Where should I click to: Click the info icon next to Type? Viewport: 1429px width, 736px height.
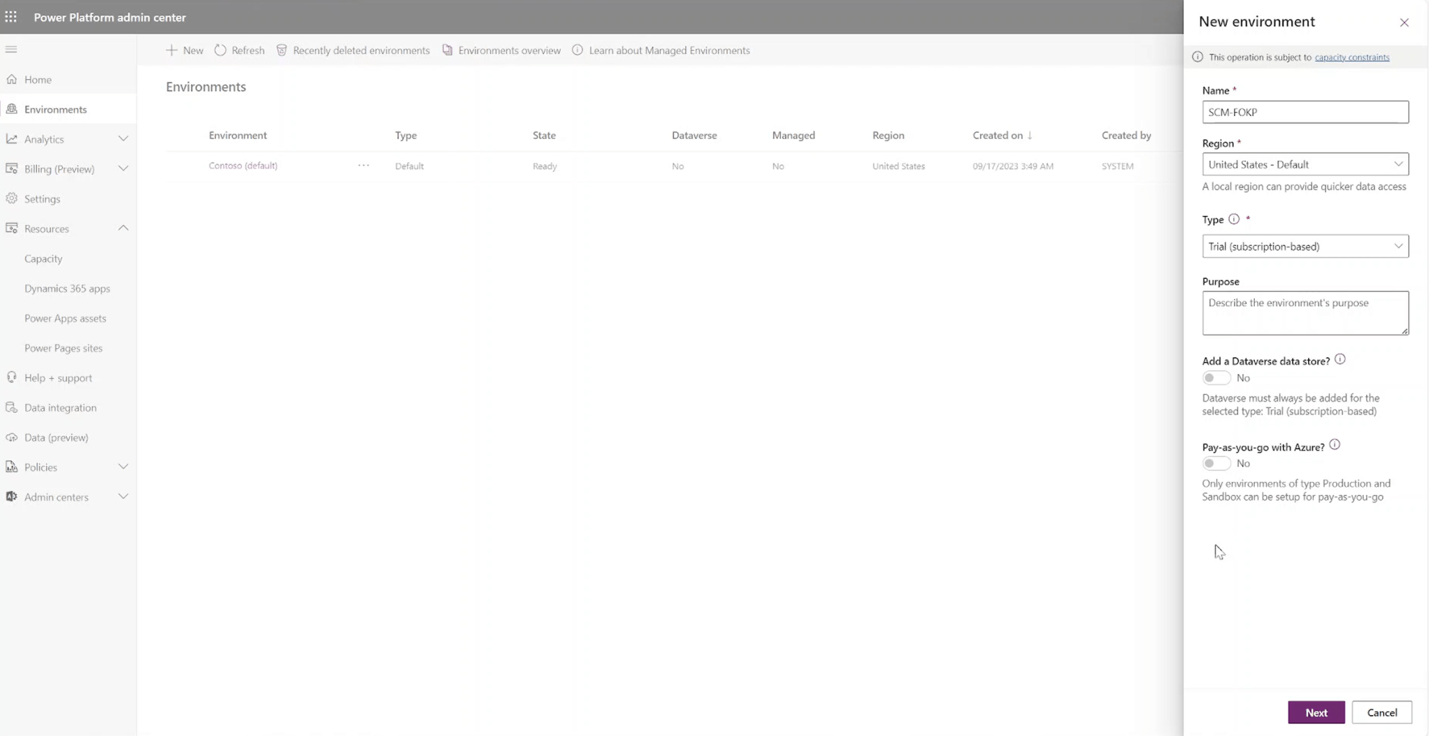pyautogui.click(x=1233, y=219)
